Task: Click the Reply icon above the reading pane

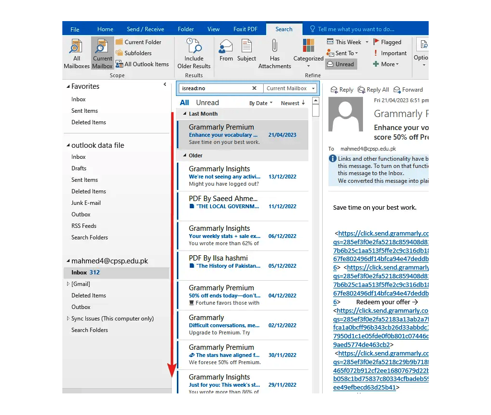Action: 341,89
